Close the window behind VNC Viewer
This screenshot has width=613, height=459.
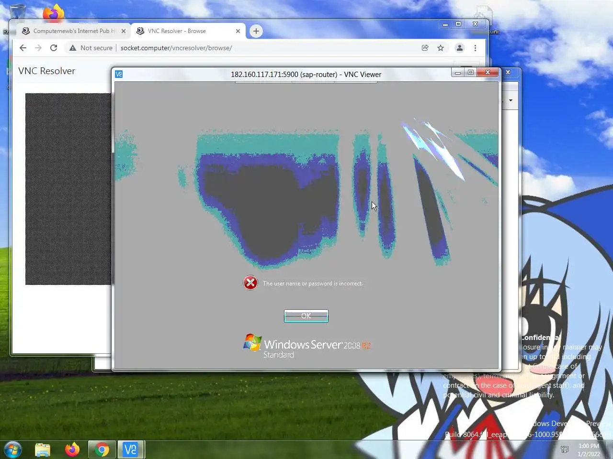[508, 73]
